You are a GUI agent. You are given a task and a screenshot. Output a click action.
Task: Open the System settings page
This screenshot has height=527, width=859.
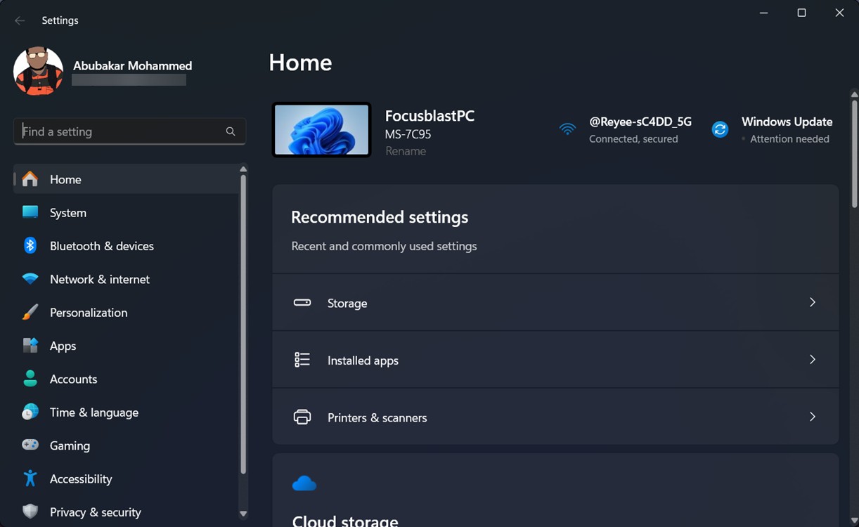point(126,212)
